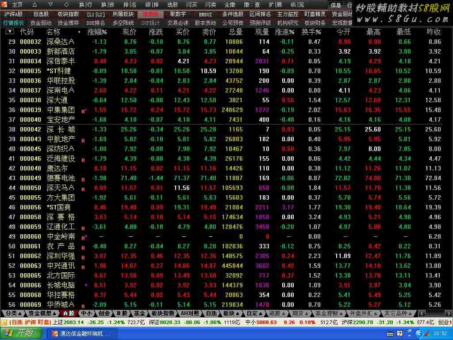Click the star marker beside 长城电脑
453x340 pixels.
pyautogui.click(x=86, y=285)
